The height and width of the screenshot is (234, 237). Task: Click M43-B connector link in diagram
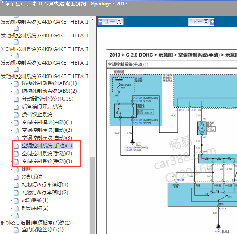(x=180, y=180)
